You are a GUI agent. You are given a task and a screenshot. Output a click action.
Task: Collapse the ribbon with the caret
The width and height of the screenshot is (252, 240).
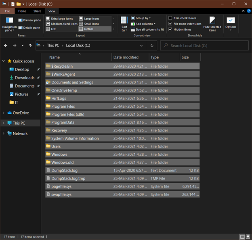(243, 11)
